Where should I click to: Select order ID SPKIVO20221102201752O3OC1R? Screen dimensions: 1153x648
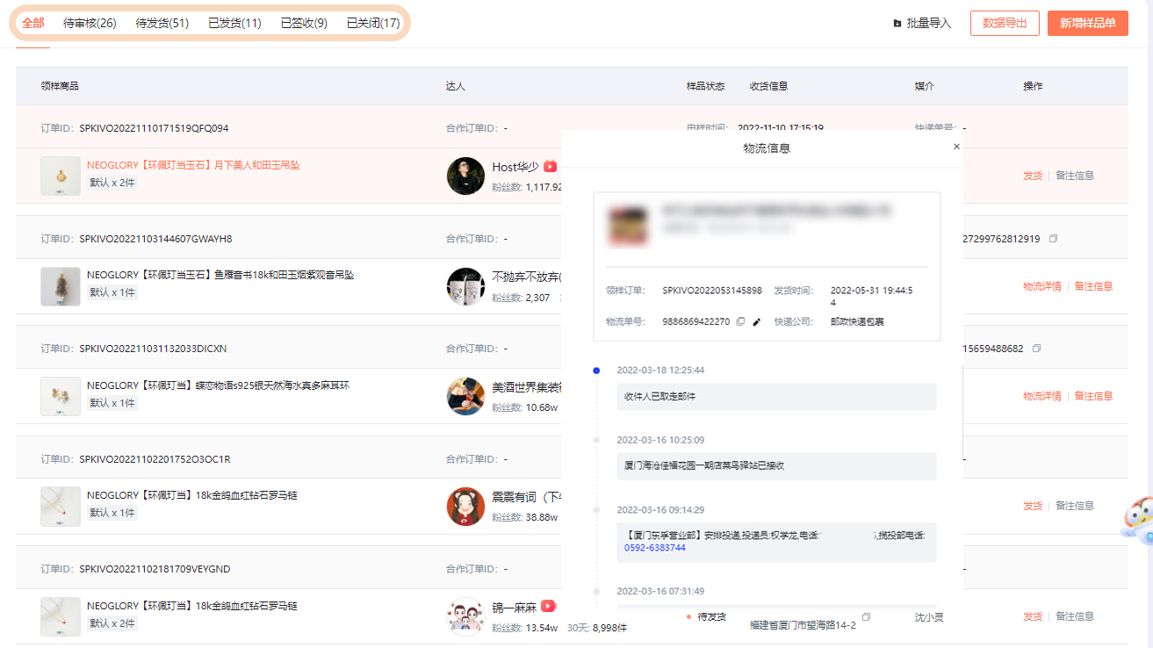(155, 459)
